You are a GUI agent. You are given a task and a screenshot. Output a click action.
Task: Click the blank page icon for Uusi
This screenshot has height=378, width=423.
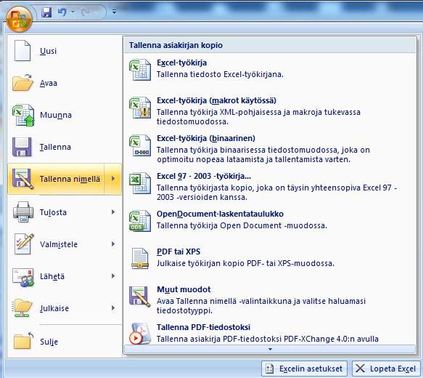(22, 51)
